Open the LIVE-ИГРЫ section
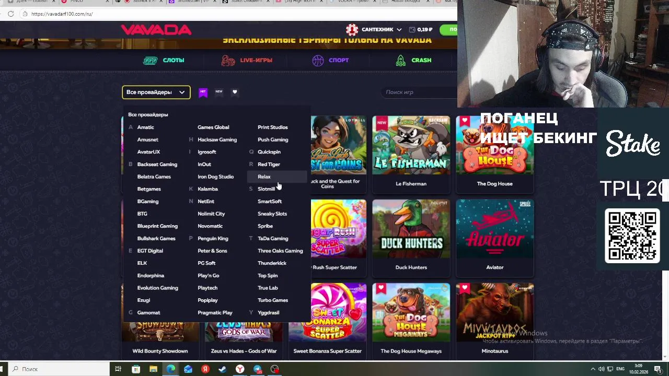This screenshot has width=669, height=376. point(256,60)
